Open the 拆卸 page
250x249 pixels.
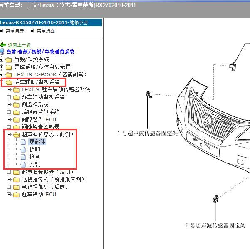pos(35,149)
